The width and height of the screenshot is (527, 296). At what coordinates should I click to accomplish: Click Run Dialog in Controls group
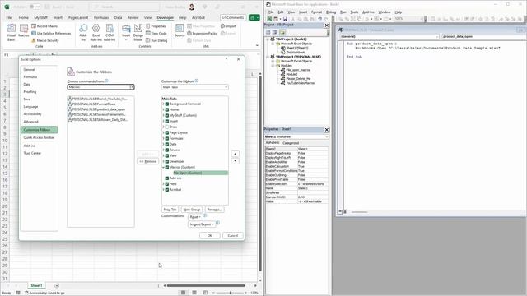click(156, 40)
